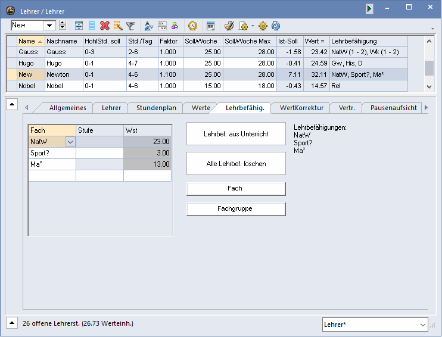Sort entries with the A-Z icon
Viewport: 442px width, 337px height.
pos(149,26)
